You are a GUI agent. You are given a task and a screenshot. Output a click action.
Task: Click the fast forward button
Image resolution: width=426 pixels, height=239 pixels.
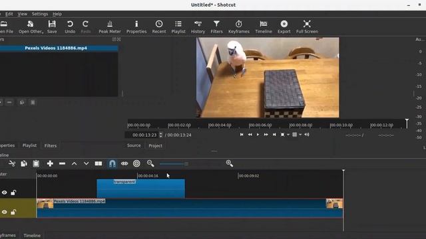(266, 134)
